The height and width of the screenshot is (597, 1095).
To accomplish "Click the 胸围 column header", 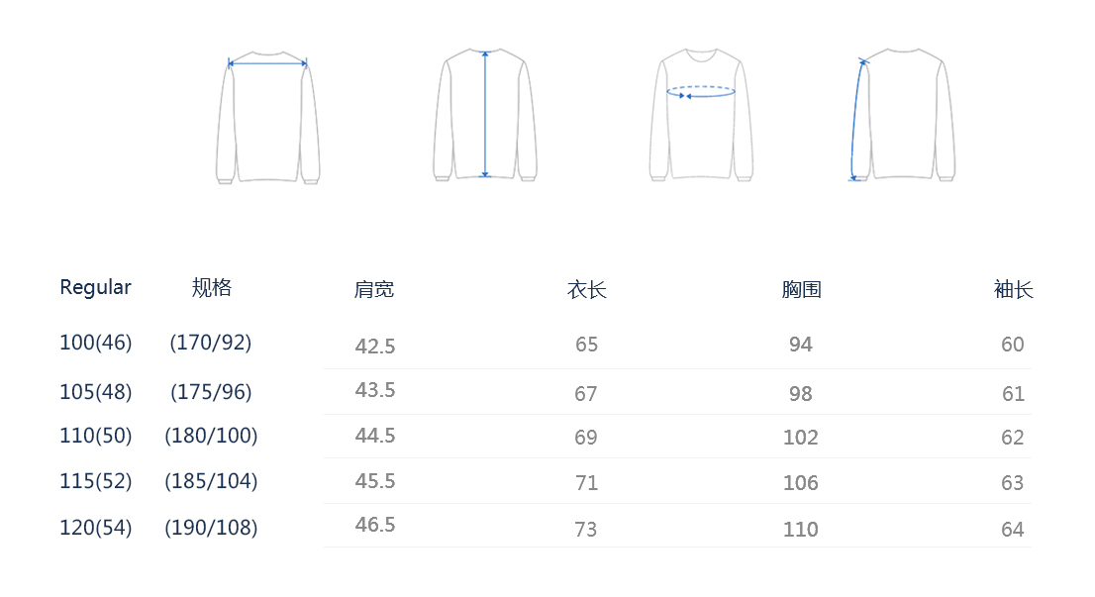I will [x=801, y=289].
